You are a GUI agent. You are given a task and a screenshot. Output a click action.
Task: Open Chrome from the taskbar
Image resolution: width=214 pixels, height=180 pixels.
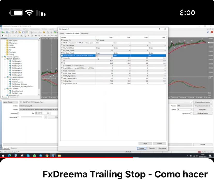[x=47, y=156]
